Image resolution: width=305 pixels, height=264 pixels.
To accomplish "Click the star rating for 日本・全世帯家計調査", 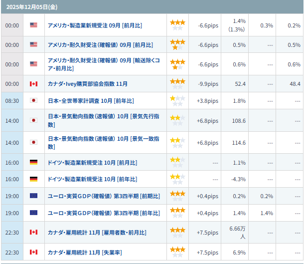I will 177,100.
